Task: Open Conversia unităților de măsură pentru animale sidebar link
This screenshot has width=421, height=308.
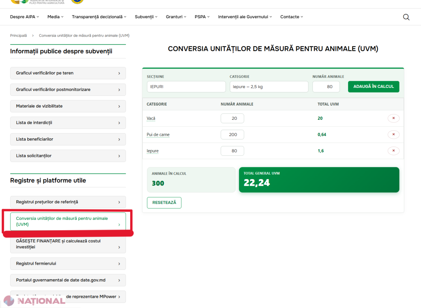Action: (x=68, y=222)
